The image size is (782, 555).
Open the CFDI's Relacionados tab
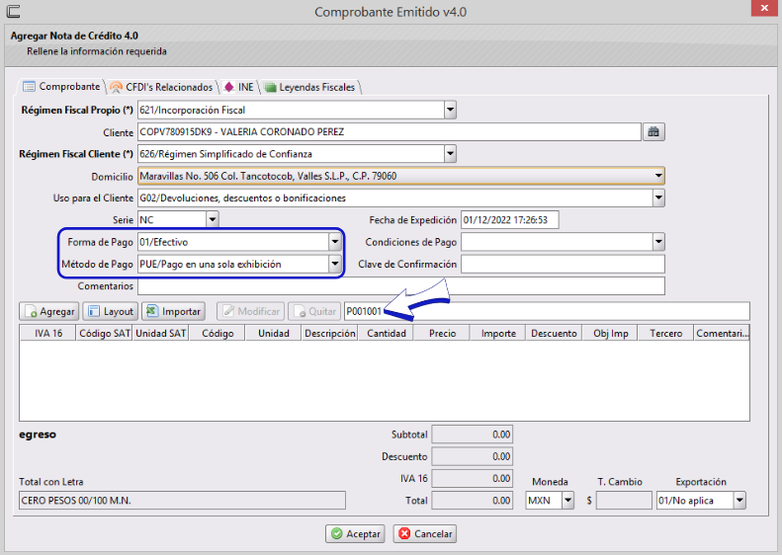pyautogui.click(x=161, y=87)
